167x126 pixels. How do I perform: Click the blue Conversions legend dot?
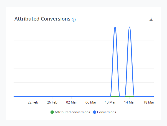click(x=95, y=112)
